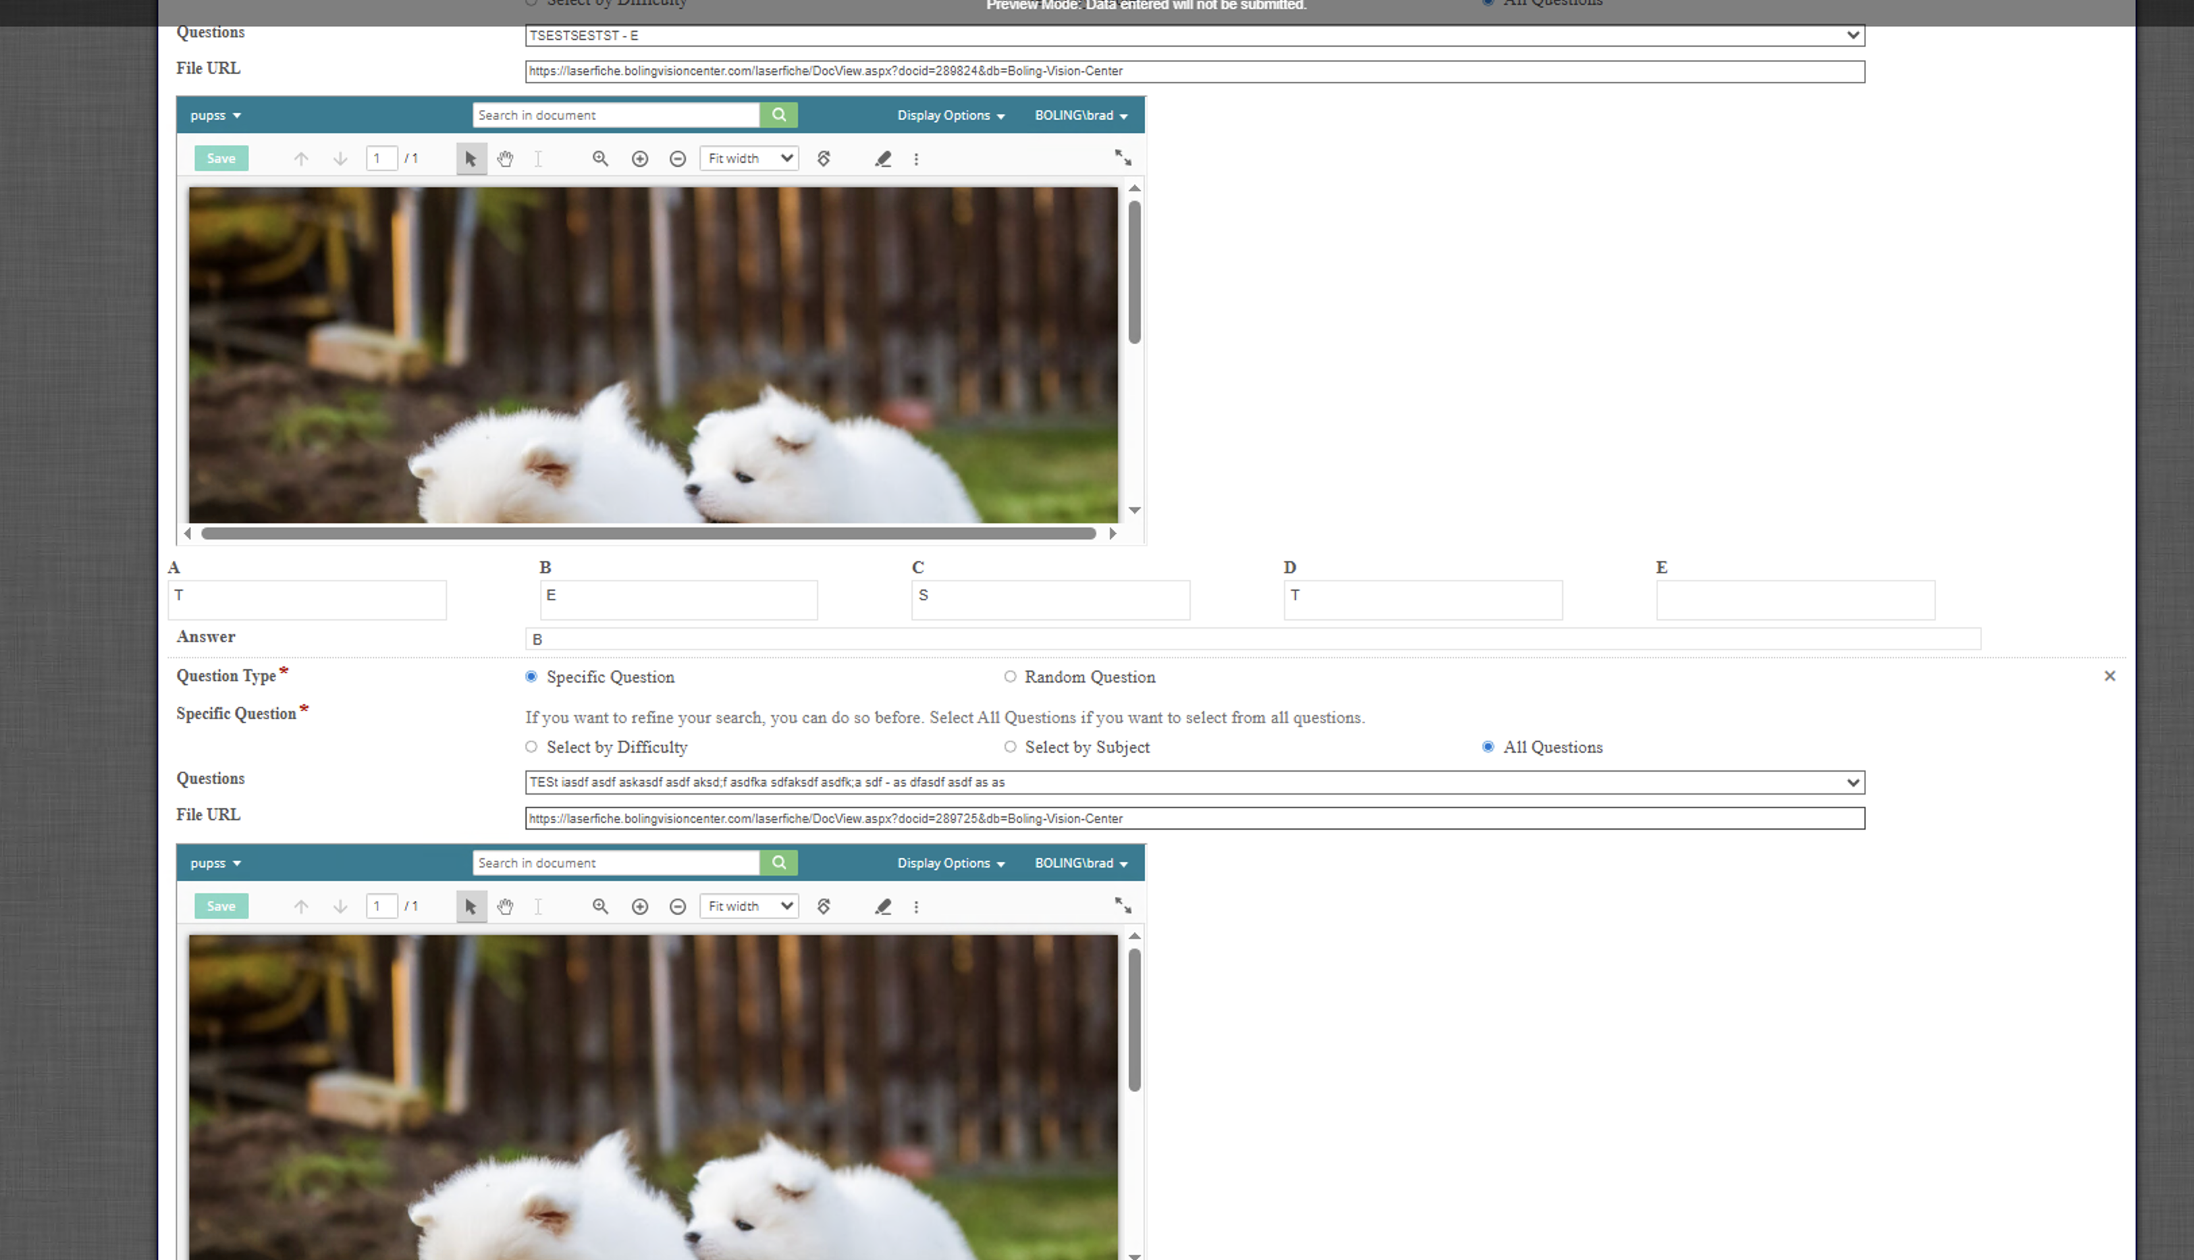Open Fit width zoom dropdown in upper viewer
The width and height of the screenshot is (2194, 1260).
[749, 159]
